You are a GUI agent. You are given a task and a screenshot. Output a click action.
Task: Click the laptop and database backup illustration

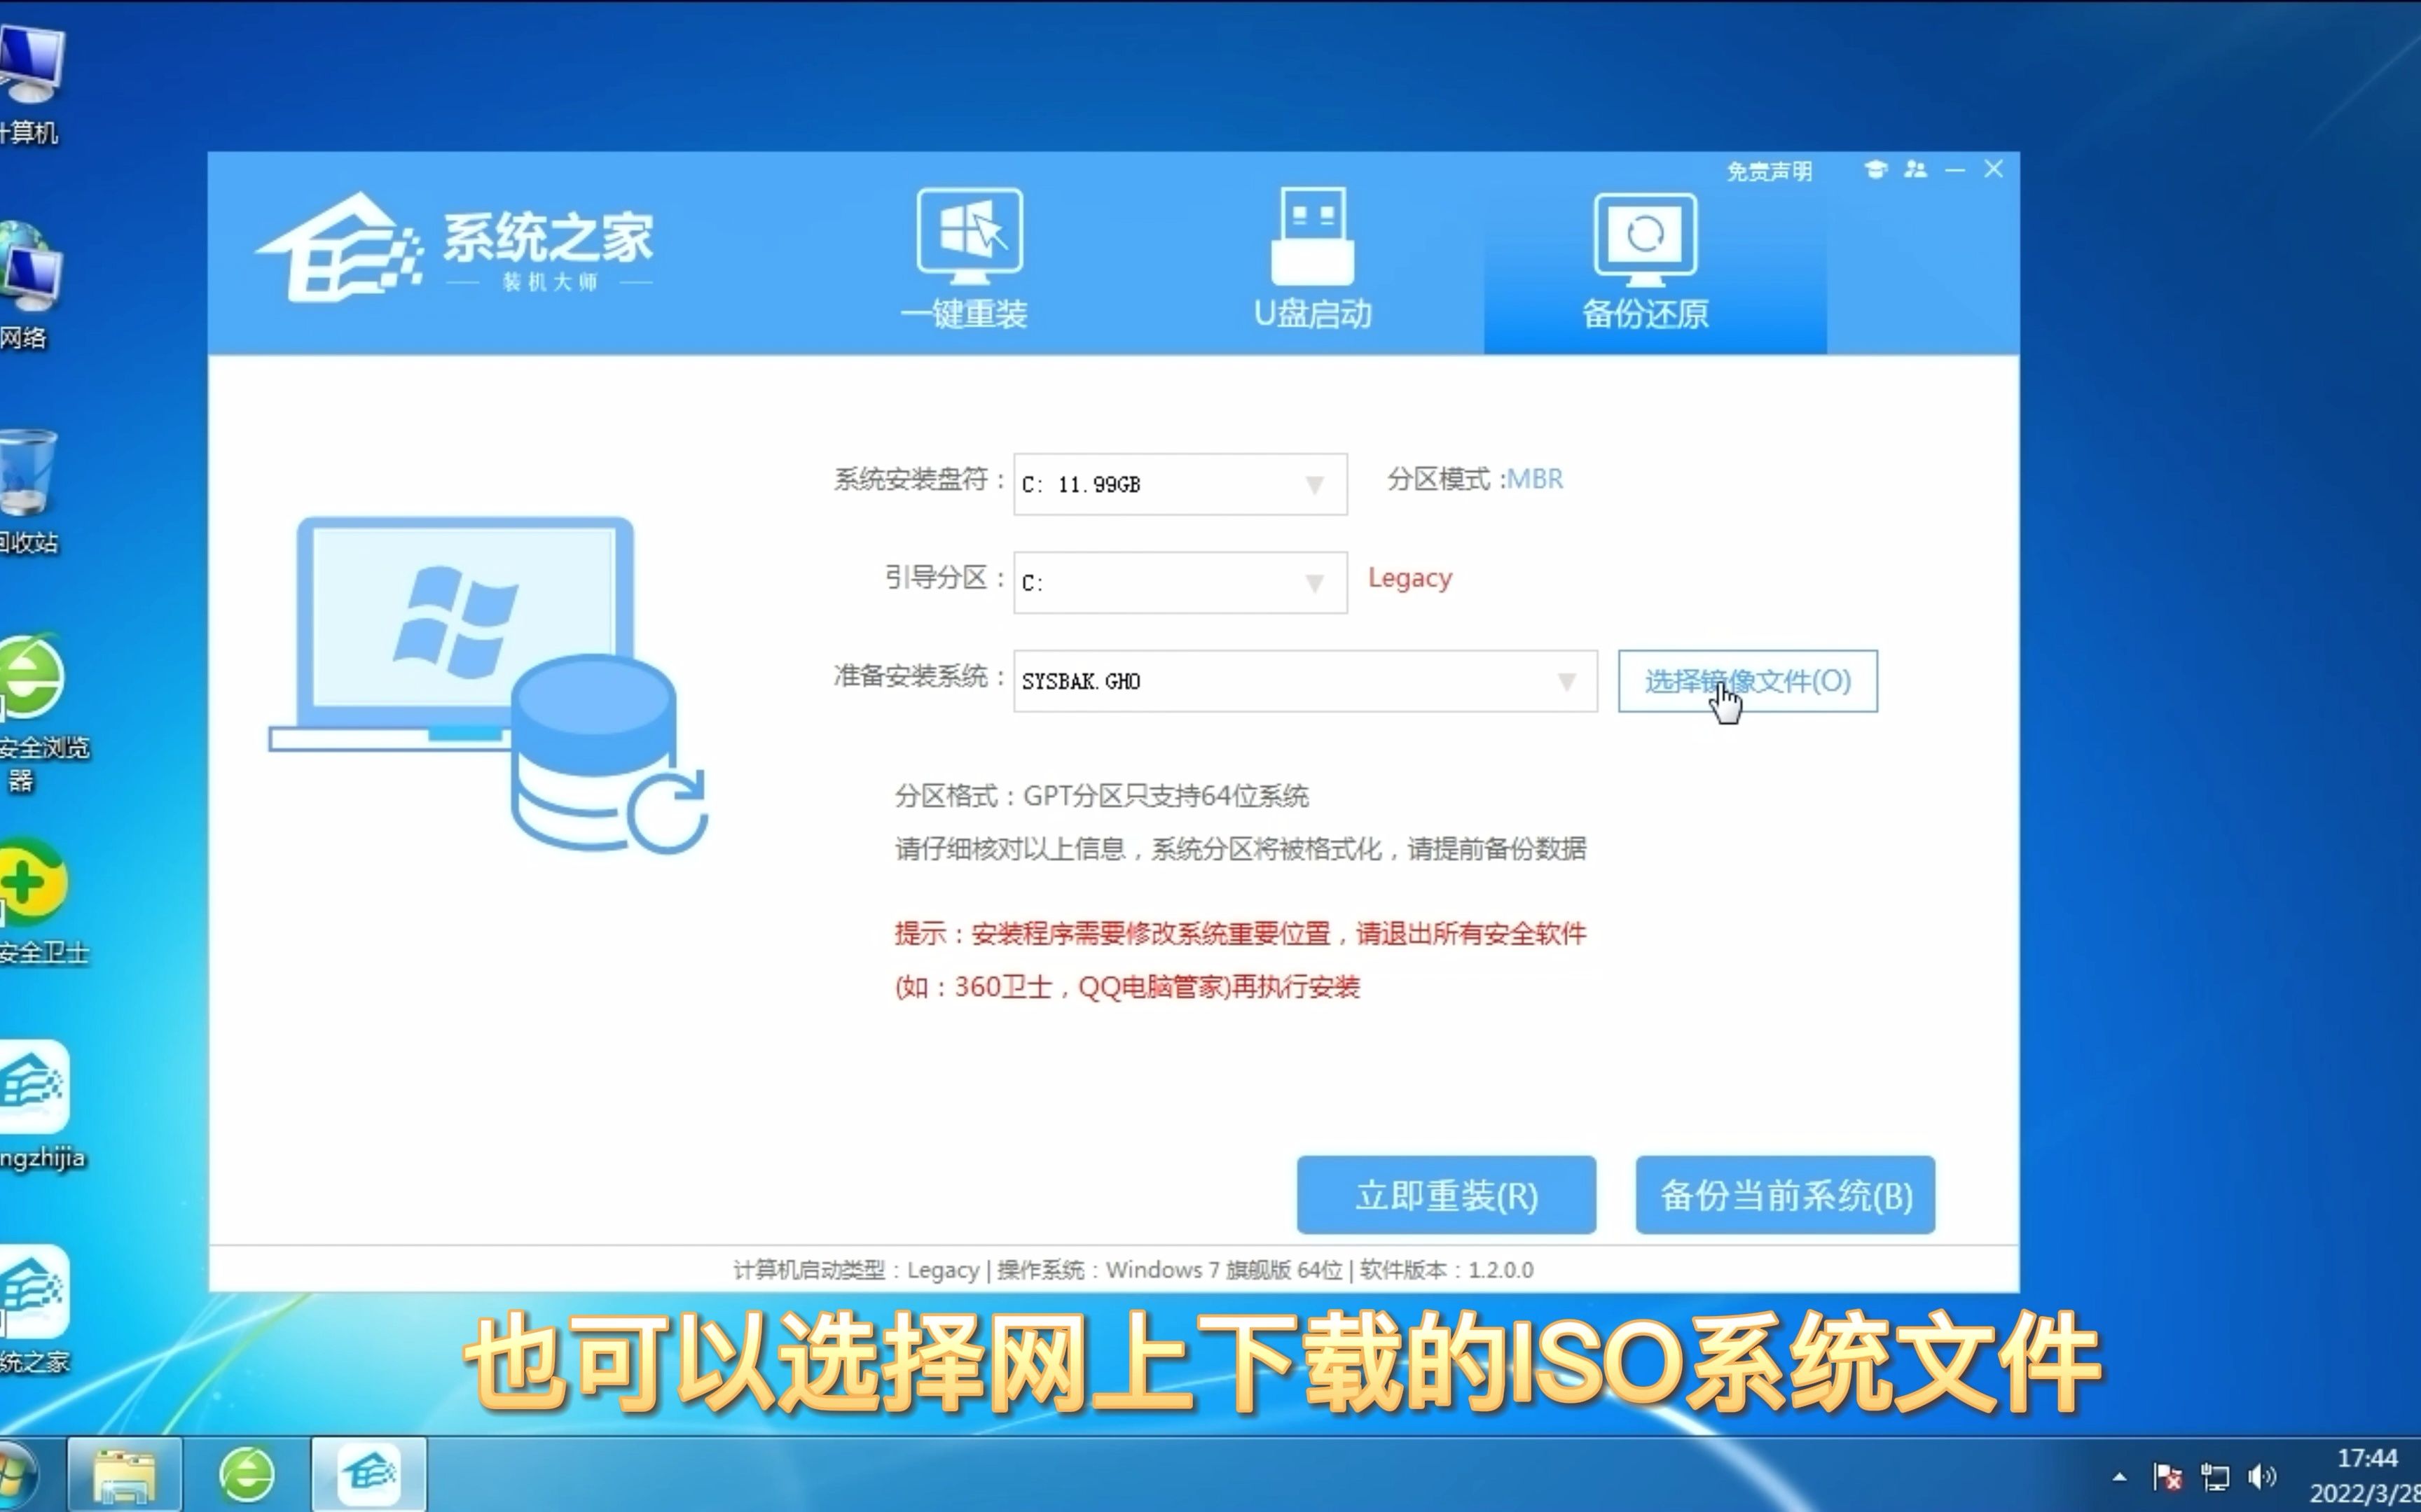pos(488,685)
